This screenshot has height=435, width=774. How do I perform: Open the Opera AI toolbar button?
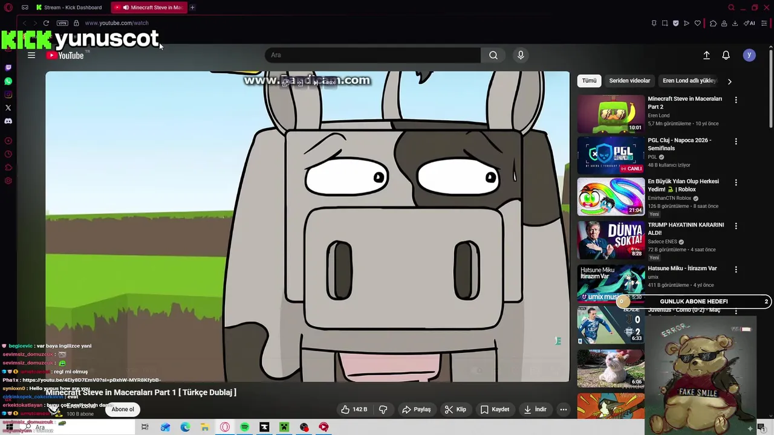click(x=750, y=23)
